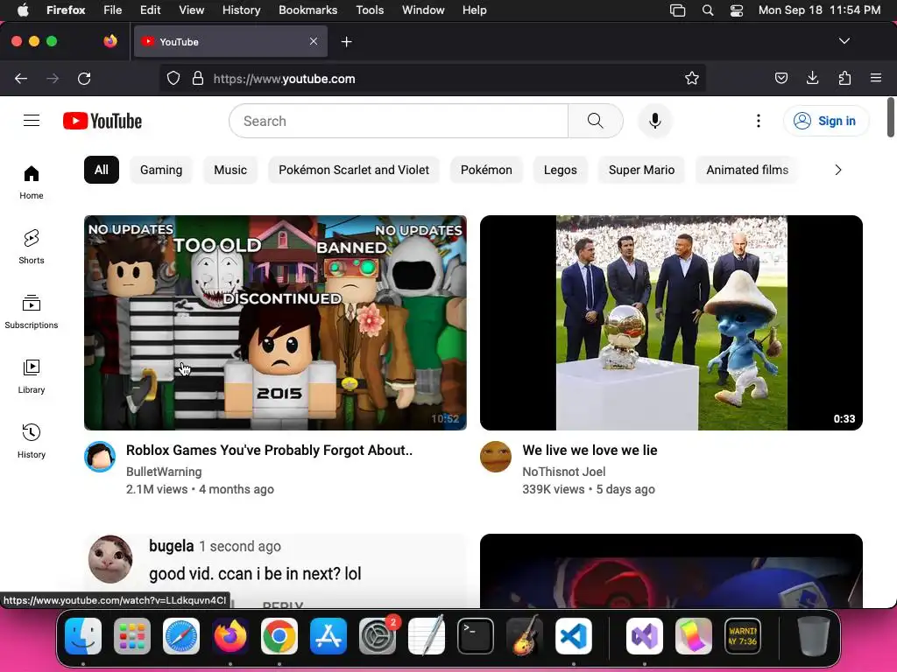
Task: Open Firefox extensions puzzle icon
Action: (844, 78)
